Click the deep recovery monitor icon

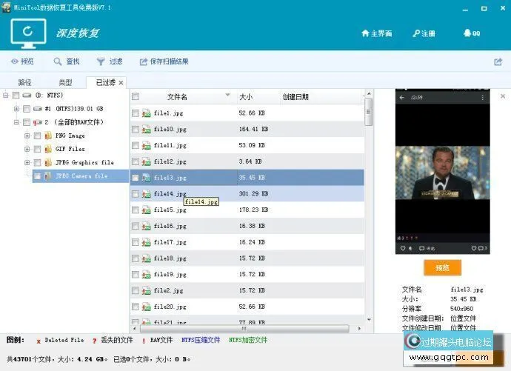click(x=28, y=33)
